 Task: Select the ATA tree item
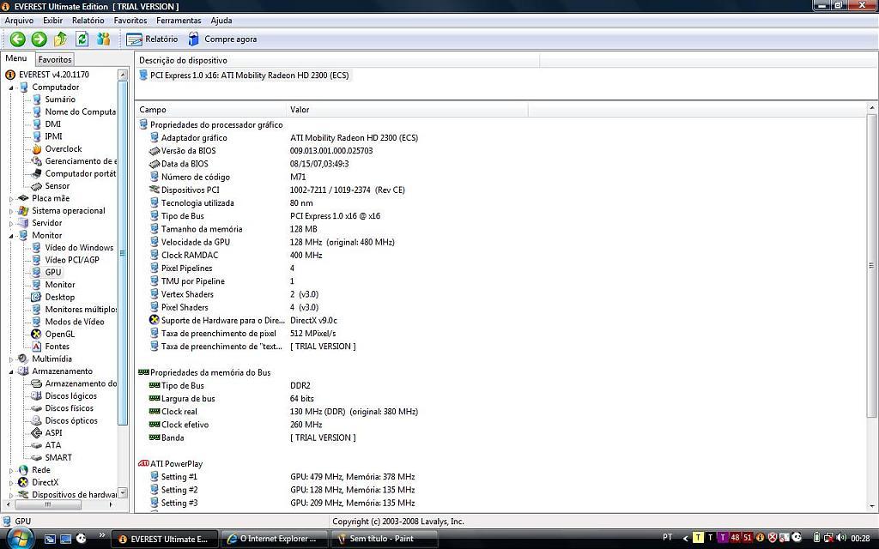(x=53, y=445)
